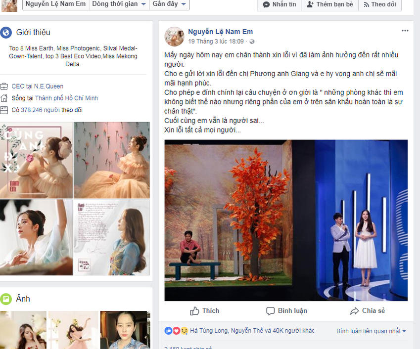Open the CEO tại N.E.Queen link
Viewport: 420px width, 349px height.
tap(38, 87)
